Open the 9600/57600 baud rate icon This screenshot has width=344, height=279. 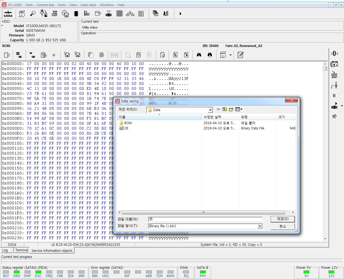55,14
